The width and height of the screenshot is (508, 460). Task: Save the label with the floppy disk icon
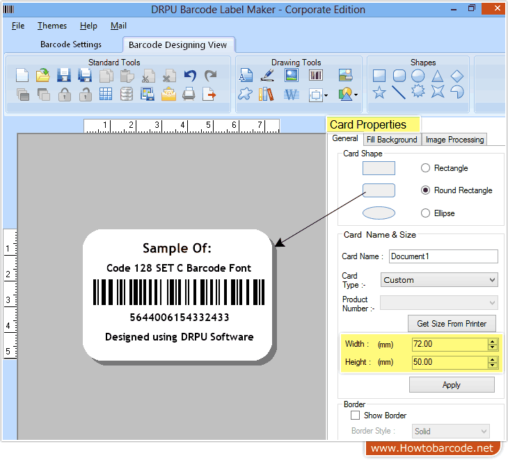(x=64, y=75)
